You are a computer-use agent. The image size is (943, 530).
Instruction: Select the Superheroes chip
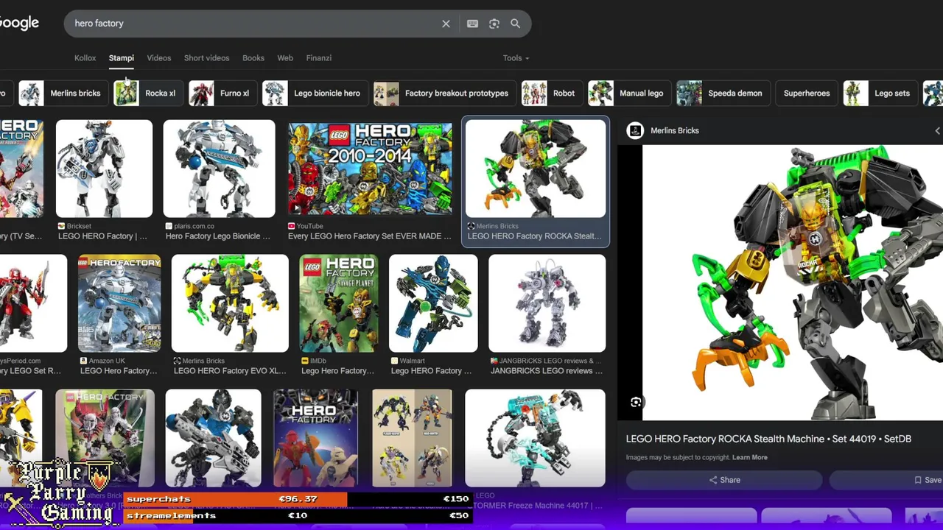(x=807, y=93)
